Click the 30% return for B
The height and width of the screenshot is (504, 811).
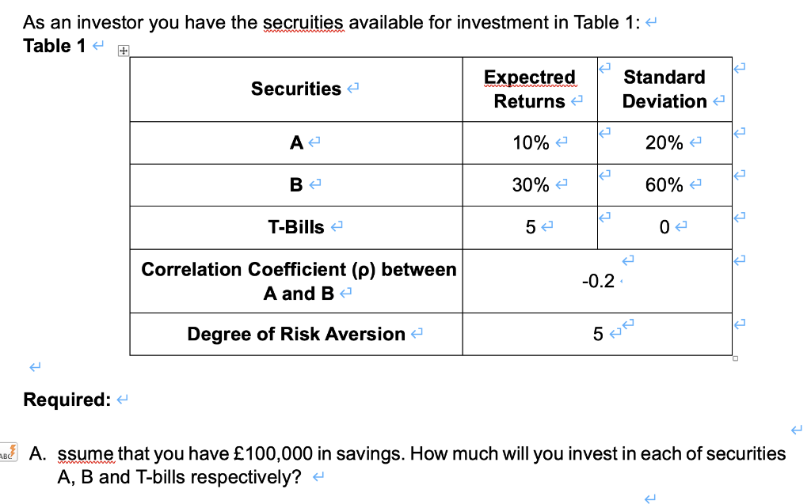(531, 184)
